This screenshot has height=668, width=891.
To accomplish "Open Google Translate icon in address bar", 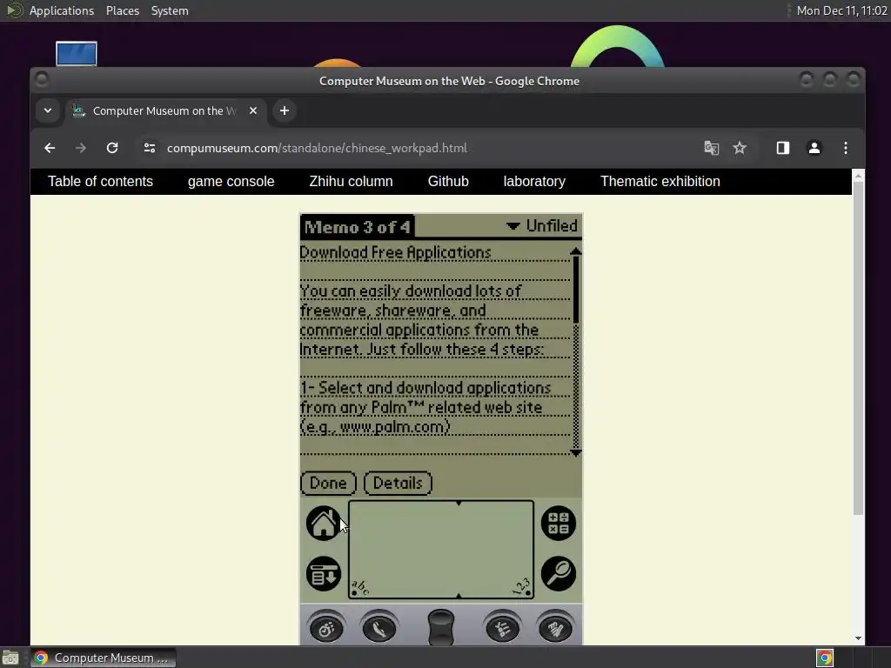I will pos(712,148).
